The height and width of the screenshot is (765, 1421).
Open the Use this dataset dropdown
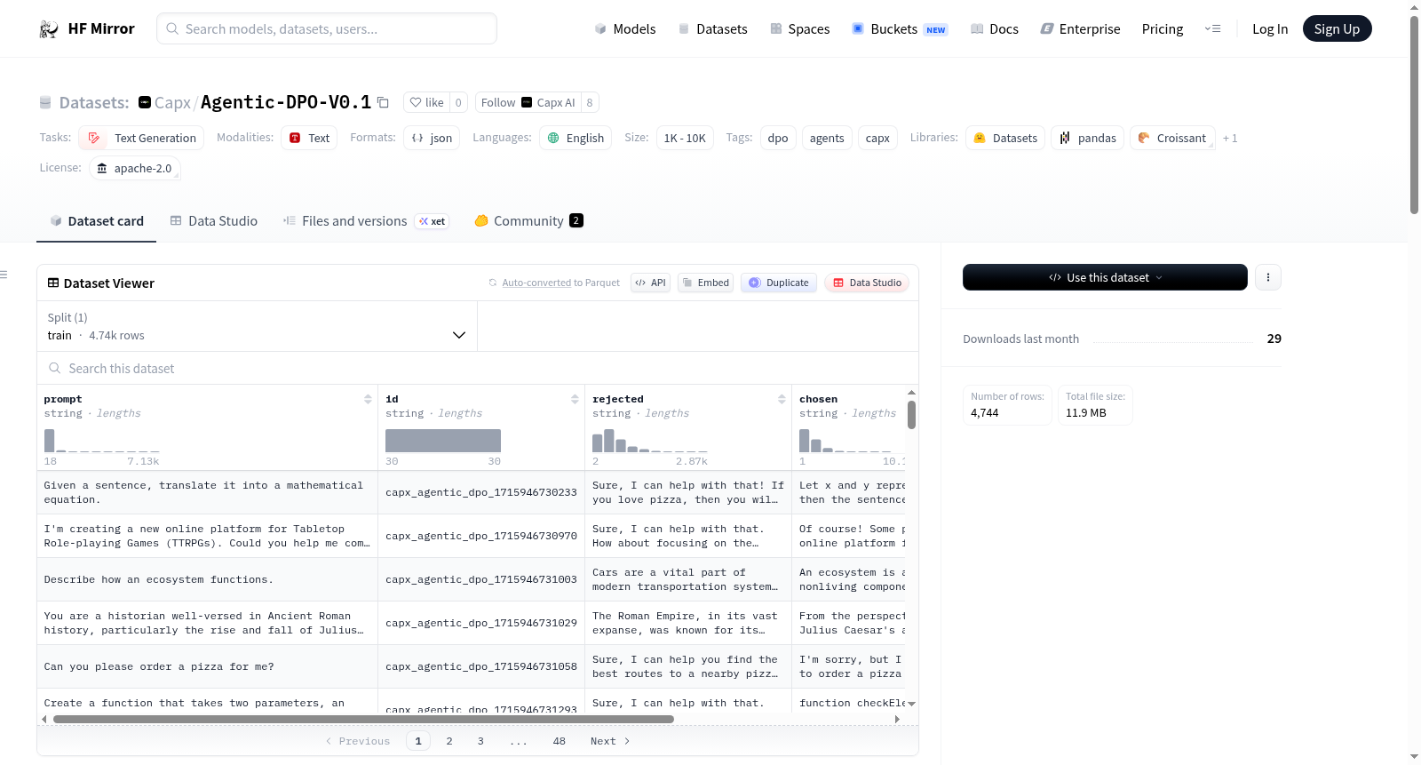coord(1105,277)
